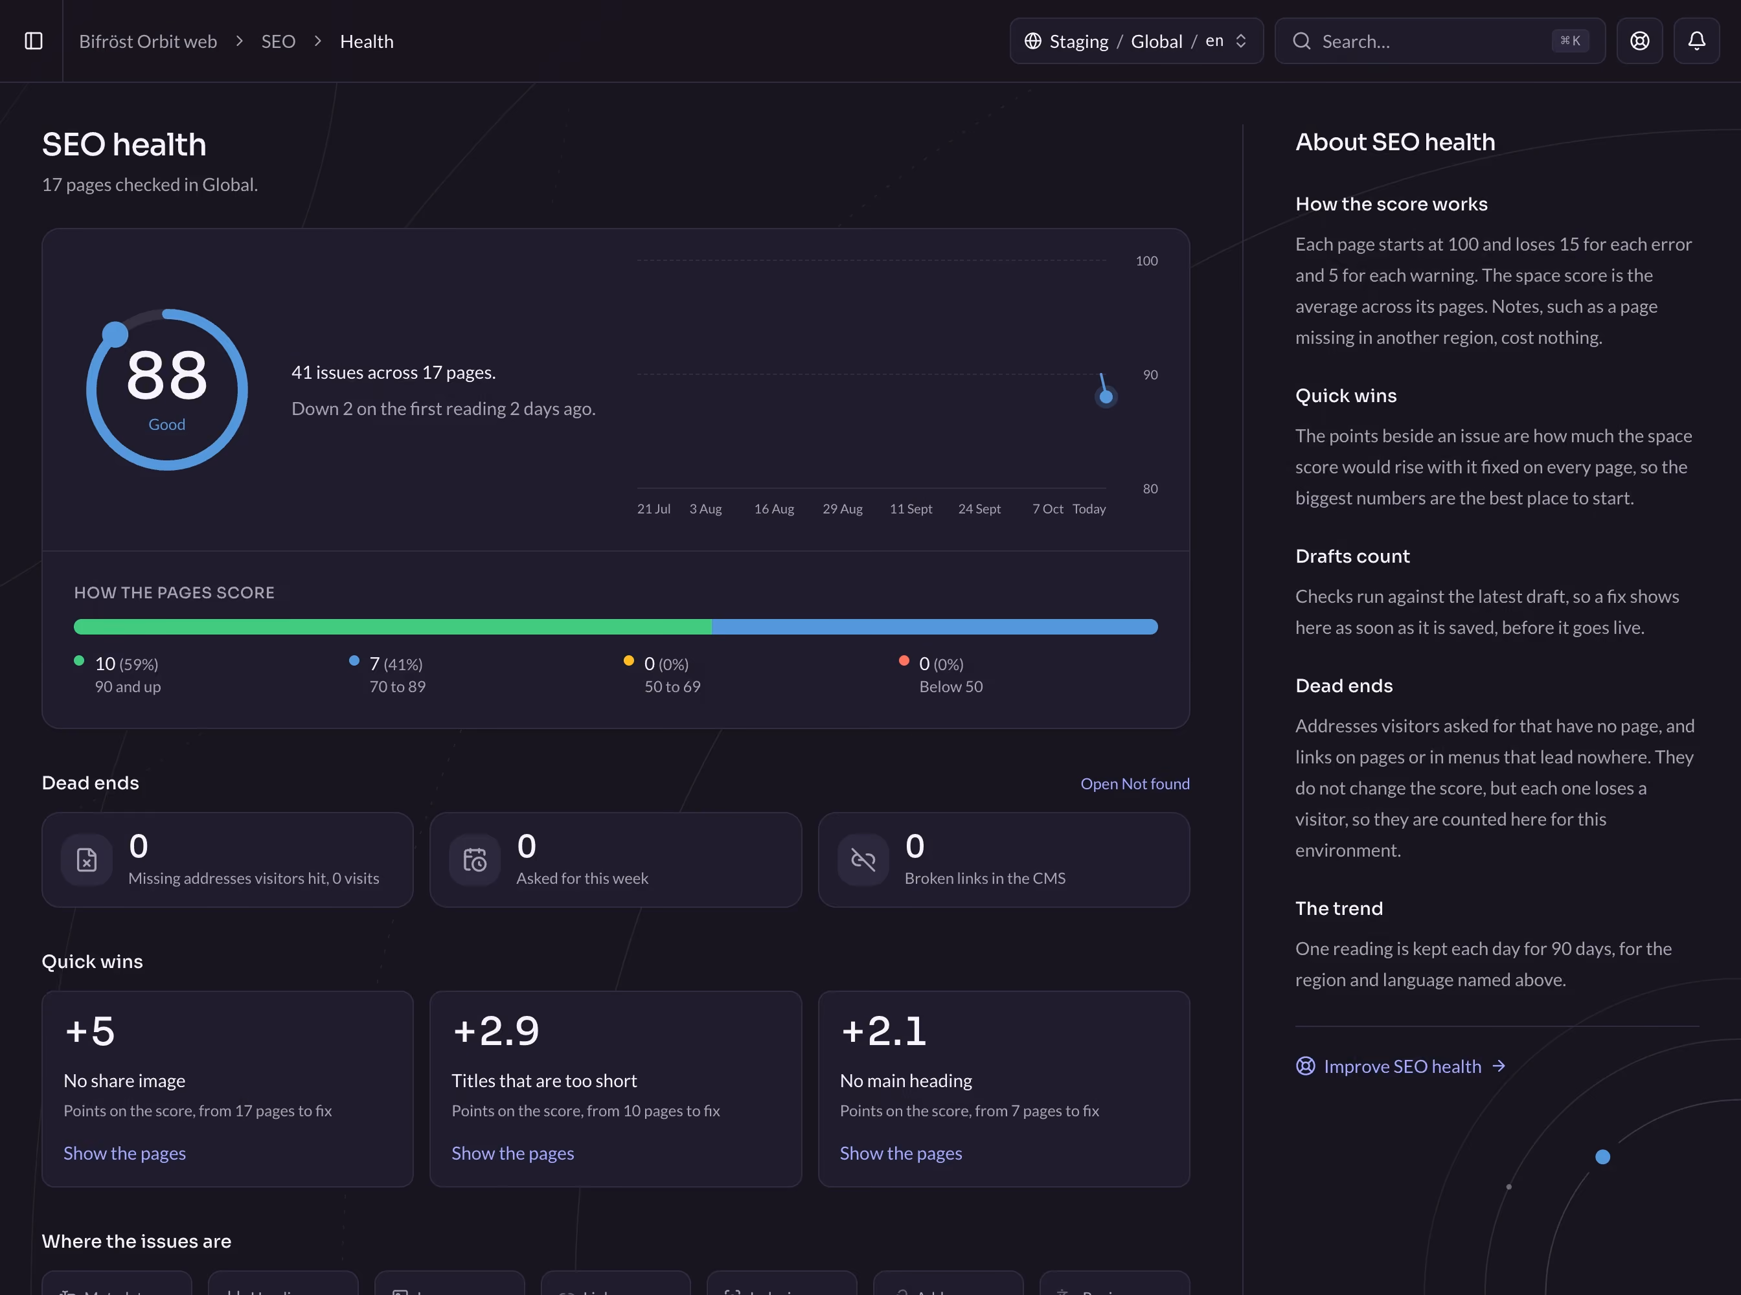Select the Health breadcrumb

click(367, 41)
